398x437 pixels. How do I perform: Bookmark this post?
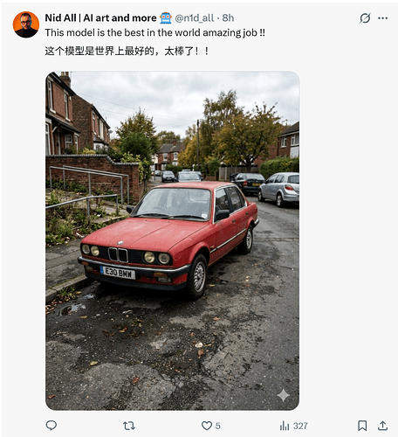pos(362,426)
